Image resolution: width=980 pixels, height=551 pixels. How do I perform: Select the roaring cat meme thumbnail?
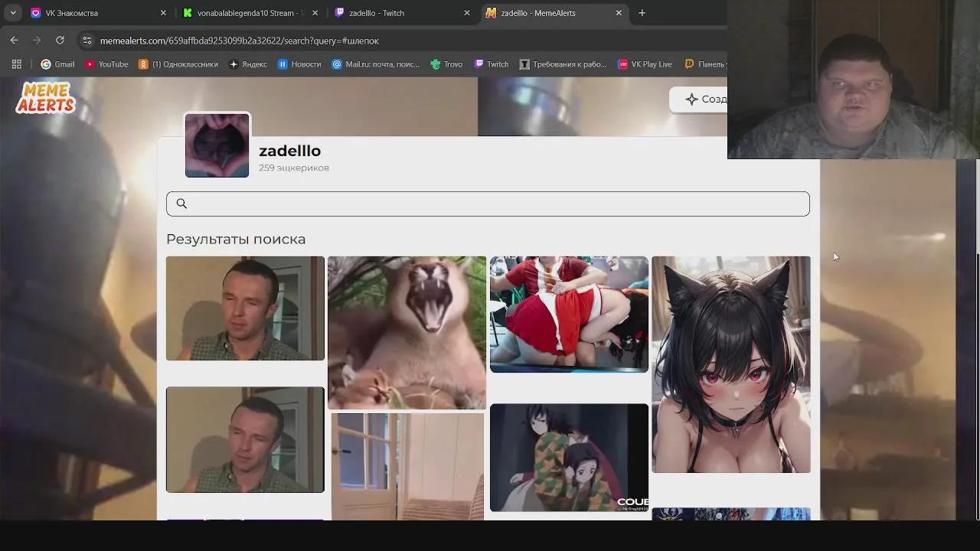407,332
